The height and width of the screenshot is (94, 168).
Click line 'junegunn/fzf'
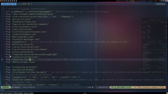tap(43, 77)
